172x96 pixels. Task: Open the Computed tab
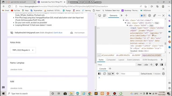tap(111, 60)
